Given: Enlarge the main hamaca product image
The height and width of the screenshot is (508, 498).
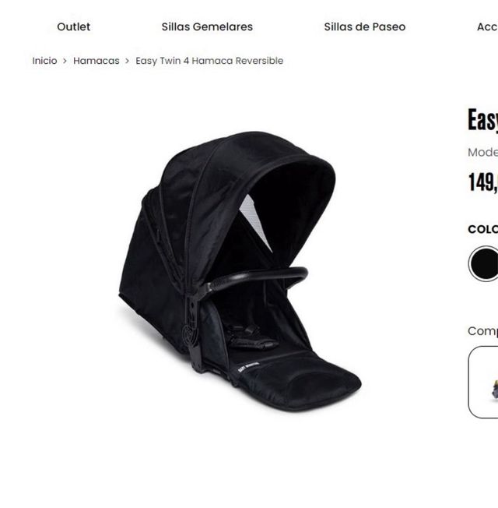Looking at the screenshot, I should (240, 271).
